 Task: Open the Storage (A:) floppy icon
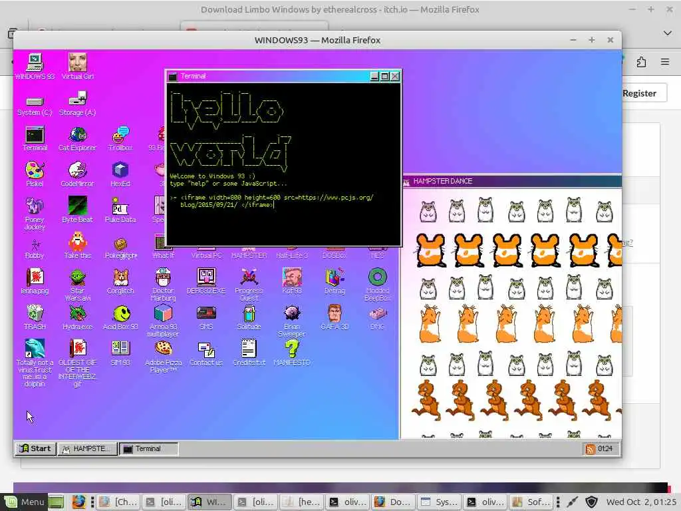[x=78, y=103]
